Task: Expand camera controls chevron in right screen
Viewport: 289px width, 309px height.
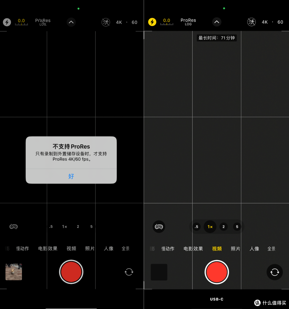Action: [x=216, y=22]
